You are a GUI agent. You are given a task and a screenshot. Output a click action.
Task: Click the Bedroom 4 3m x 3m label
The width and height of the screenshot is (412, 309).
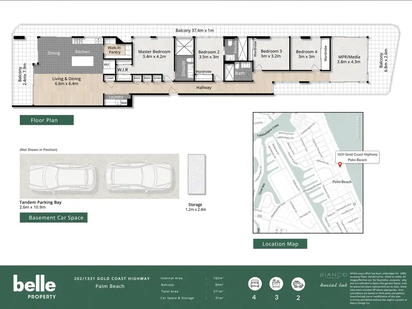coord(306,54)
